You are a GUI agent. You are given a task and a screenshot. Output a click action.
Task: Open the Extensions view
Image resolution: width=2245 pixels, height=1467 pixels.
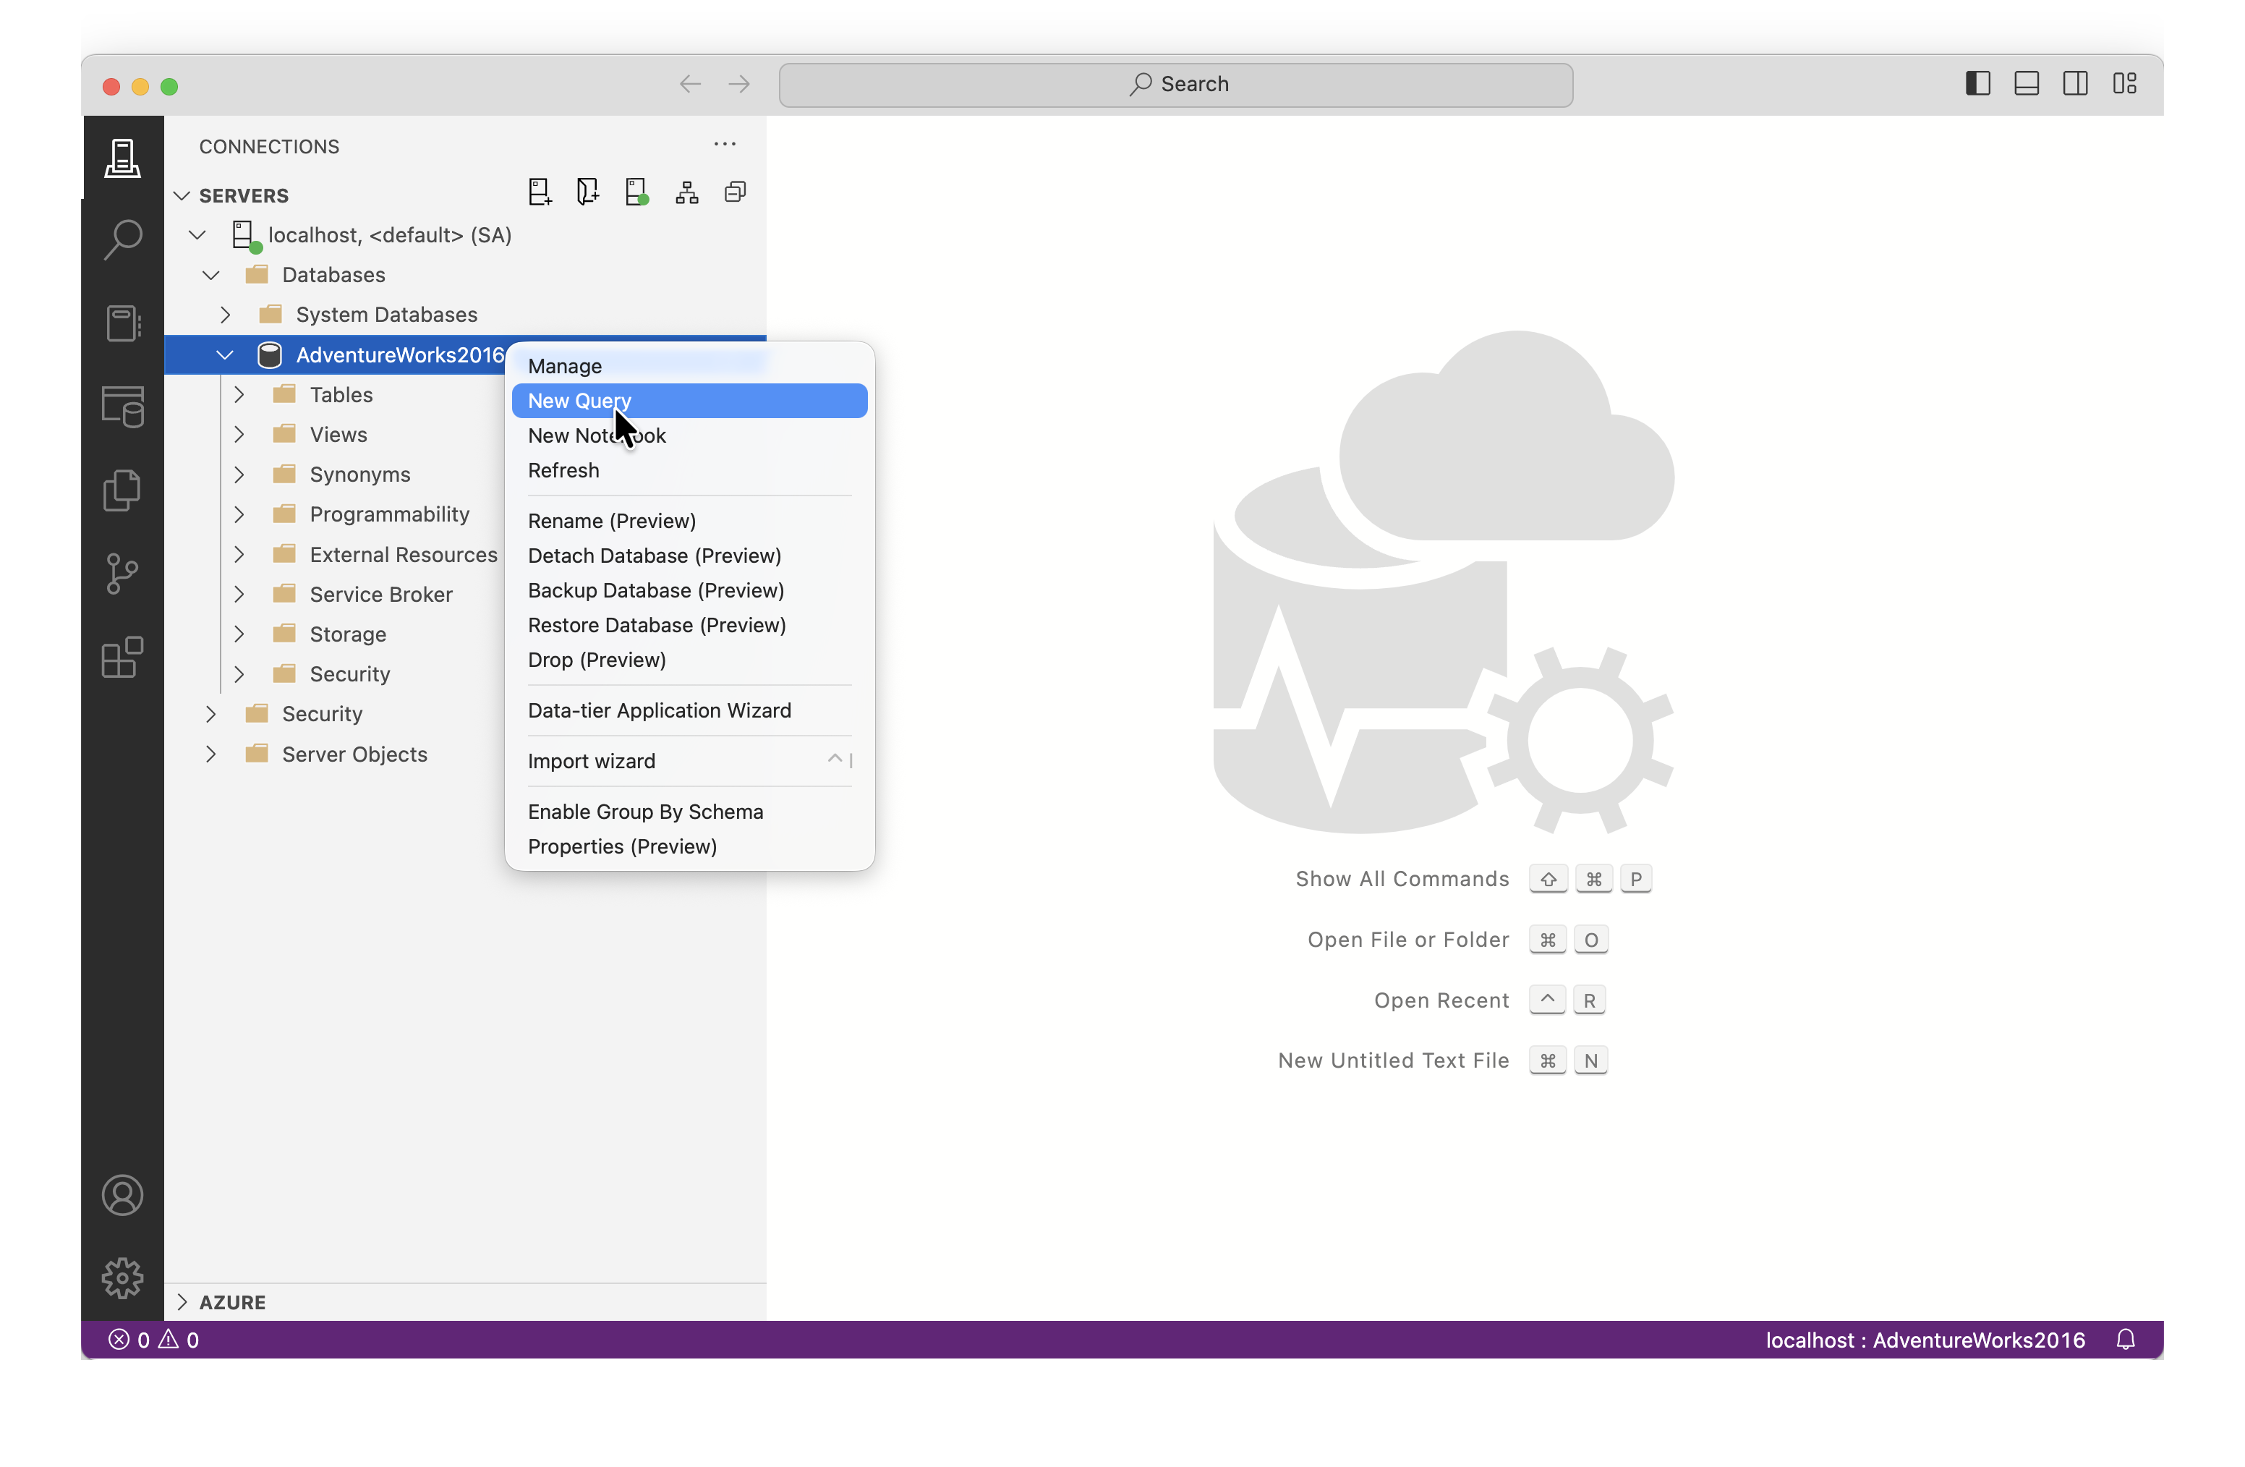[123, 657]
